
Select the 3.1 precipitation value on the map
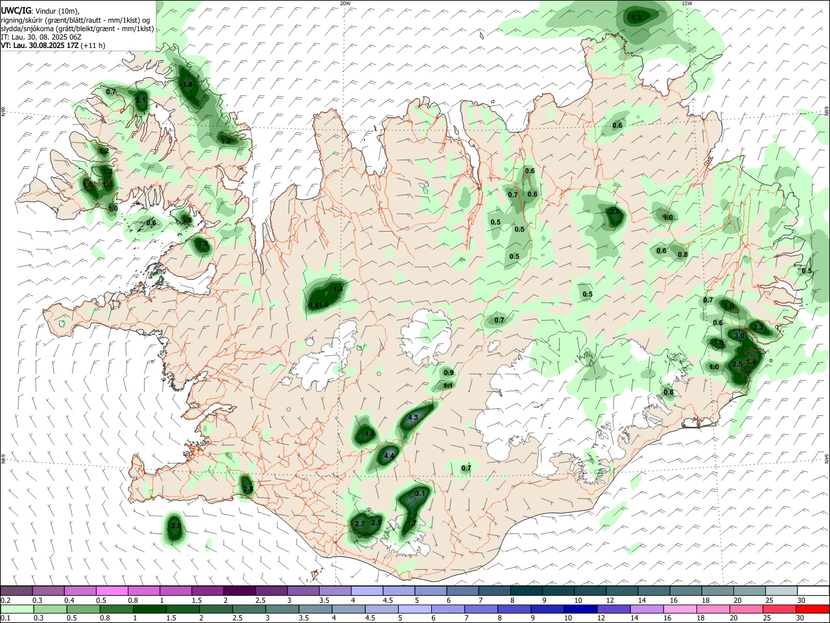(420, 494)
